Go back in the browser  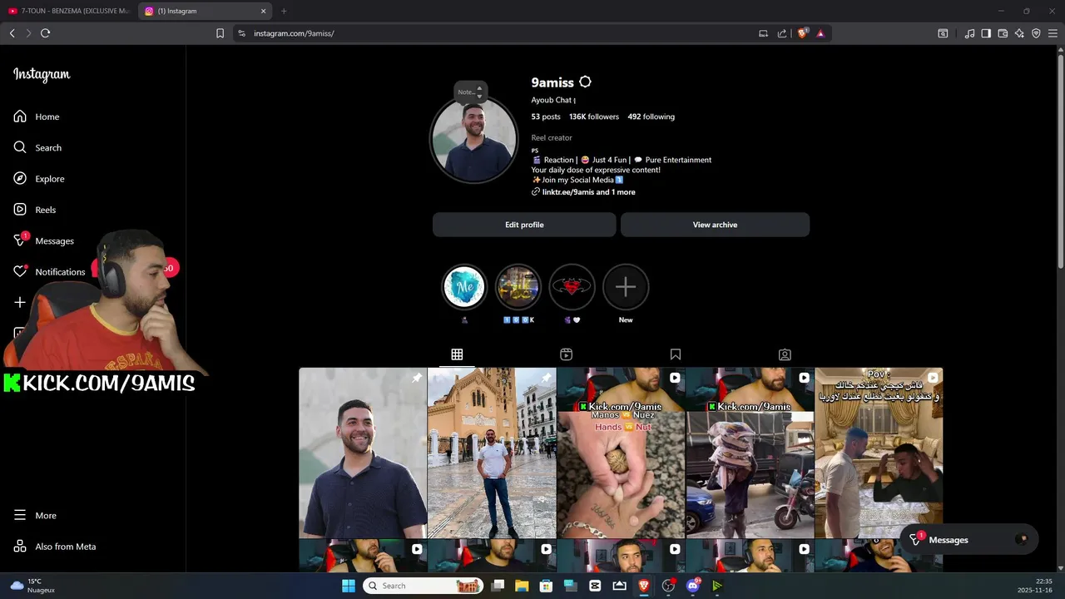tap(12, 33)
